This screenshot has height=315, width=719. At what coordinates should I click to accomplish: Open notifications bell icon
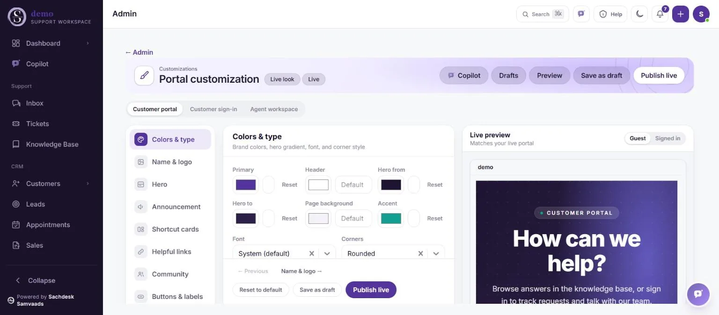[x=660, y=14]
